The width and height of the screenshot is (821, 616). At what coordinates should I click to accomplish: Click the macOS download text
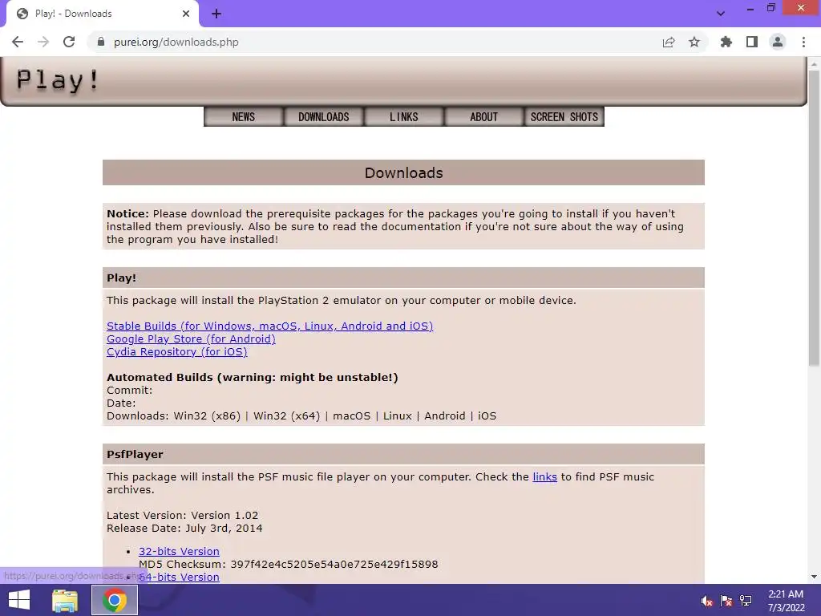pyautogui.click(x=351, y=416)
